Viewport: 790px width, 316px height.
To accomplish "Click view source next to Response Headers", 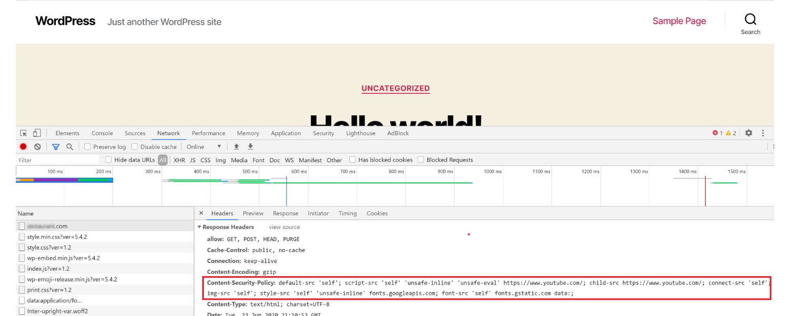I will tap(284, 228).
